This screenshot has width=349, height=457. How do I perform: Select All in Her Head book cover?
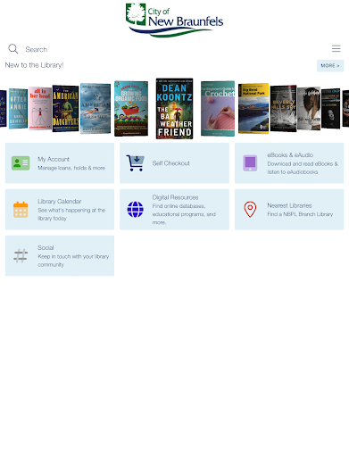[40, 109]
